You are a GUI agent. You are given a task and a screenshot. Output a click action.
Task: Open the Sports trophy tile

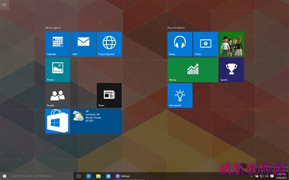point(232,70)
